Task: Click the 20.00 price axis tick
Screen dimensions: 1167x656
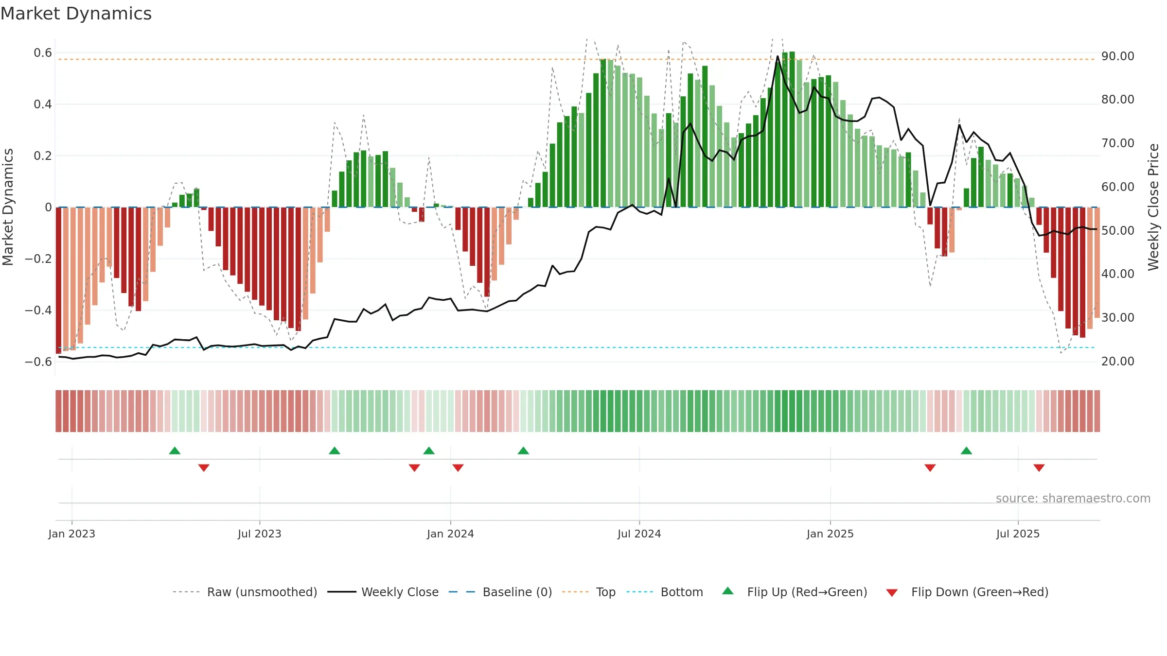Action: click(1118, 361)
